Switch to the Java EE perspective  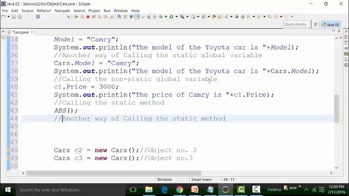(x=331, y=24)
